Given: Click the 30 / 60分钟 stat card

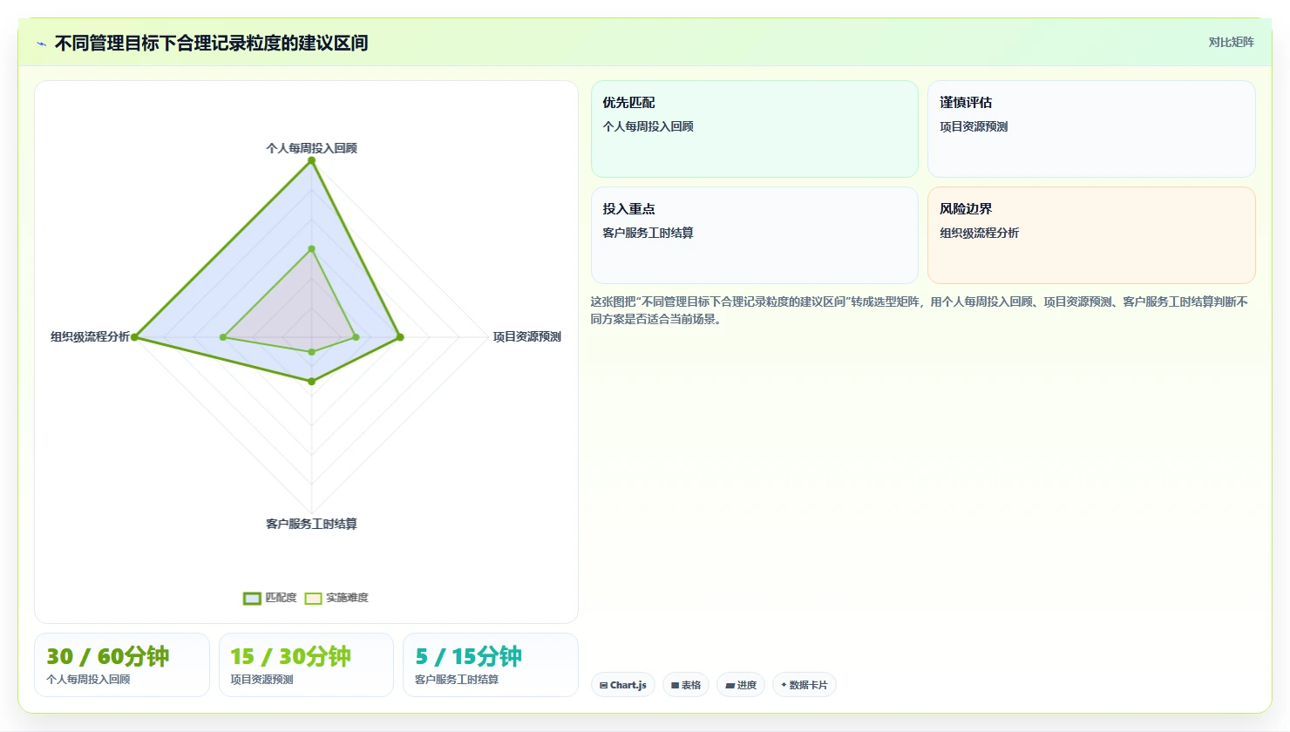Looking at the screenshot, I should click(x=122, y=665).
